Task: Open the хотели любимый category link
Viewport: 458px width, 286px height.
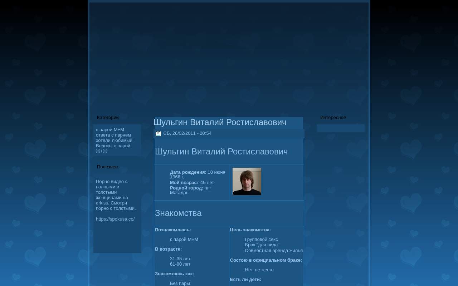Action: click(x=114, y=140)
